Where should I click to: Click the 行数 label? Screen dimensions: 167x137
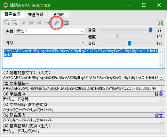(x=9, y=43)
